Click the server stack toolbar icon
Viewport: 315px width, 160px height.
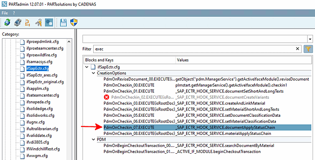click(x=18, y=22)
